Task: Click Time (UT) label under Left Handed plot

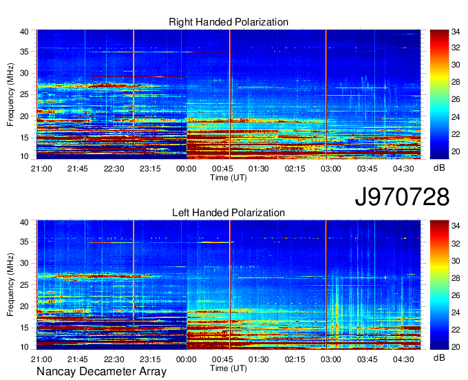Action: [x=228, y=368]
